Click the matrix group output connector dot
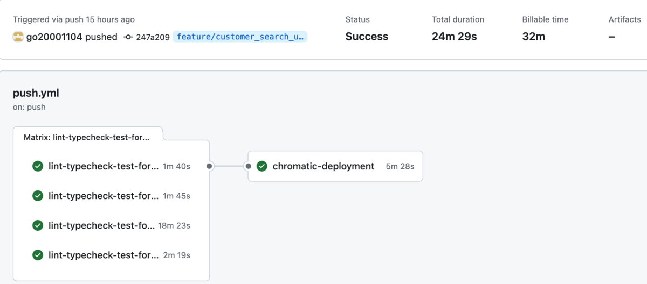 210,166
